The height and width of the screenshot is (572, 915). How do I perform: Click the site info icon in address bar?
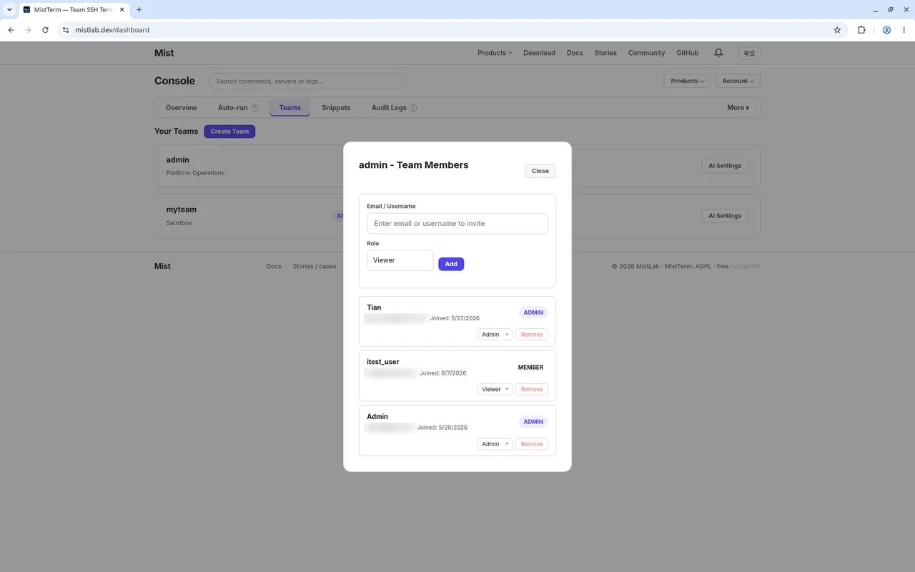(65, 30)
